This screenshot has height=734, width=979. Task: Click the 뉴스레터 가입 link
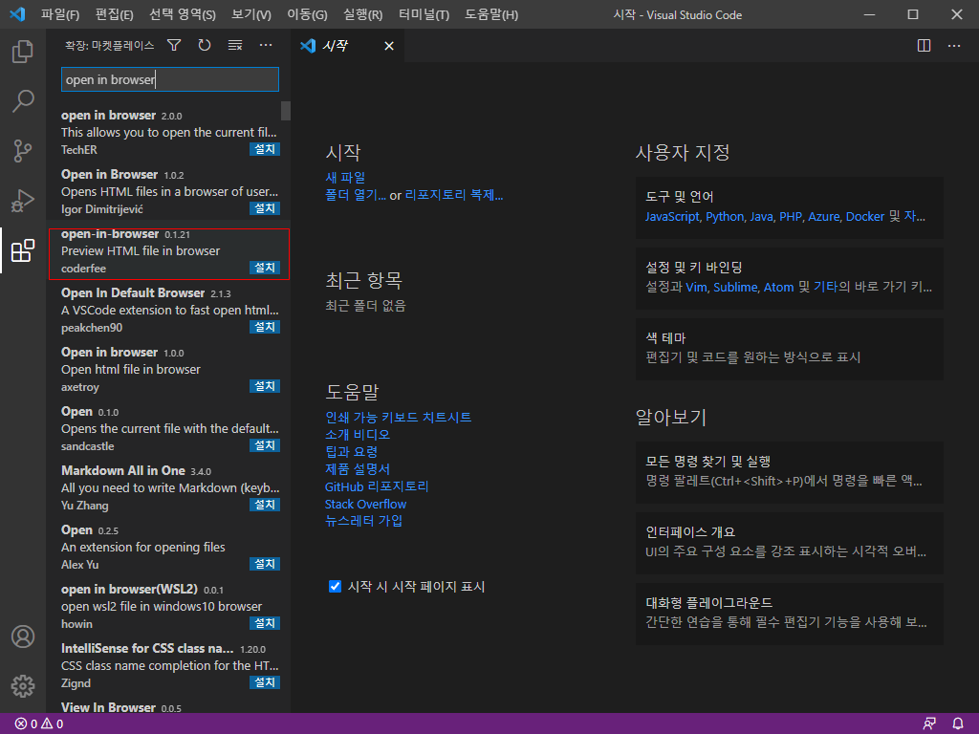coord(363,521)
